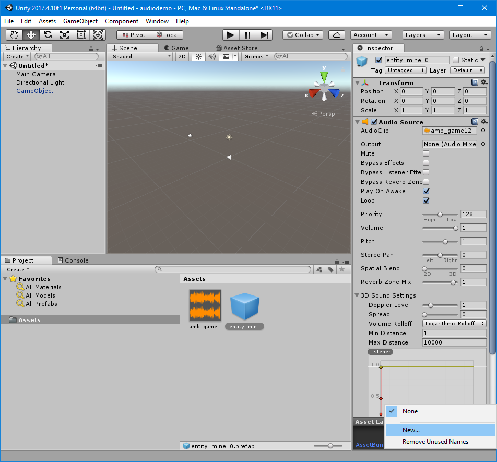Select the Hand tool in toolbar
Screen dimensions: 497x462
14,35
